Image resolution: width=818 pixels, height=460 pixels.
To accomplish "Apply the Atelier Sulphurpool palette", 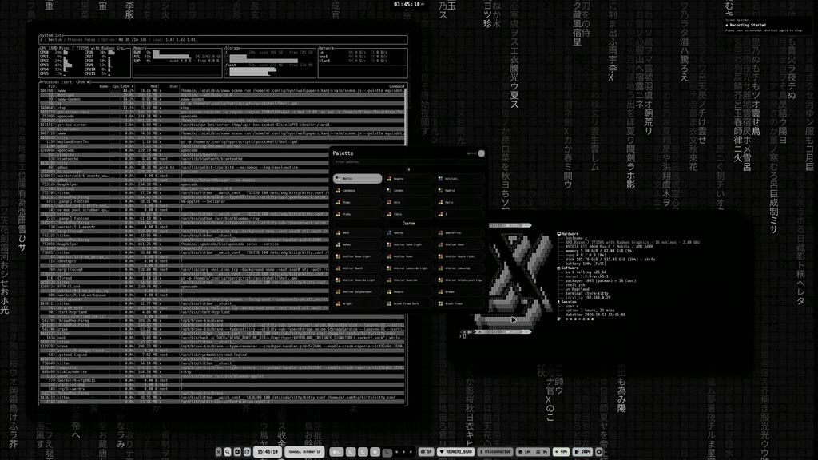I will point(357,292).
